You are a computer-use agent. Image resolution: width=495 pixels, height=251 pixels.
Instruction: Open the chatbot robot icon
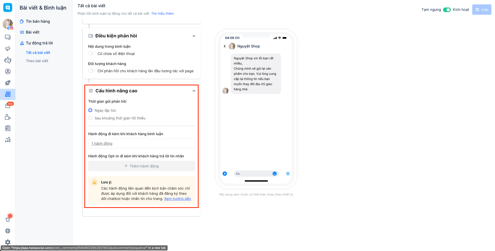click(x=8, y=60)
